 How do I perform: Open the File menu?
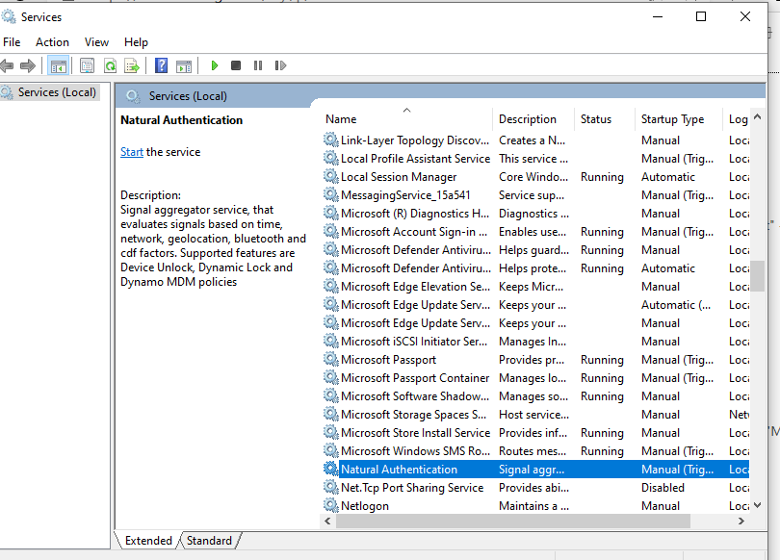click(x=12, y=42)
